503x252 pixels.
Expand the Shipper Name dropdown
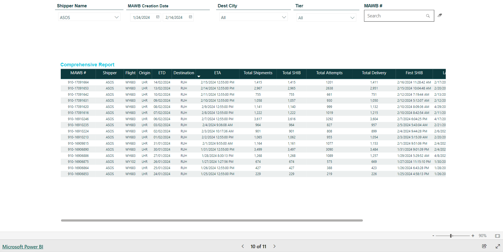(x=116, y=17)
